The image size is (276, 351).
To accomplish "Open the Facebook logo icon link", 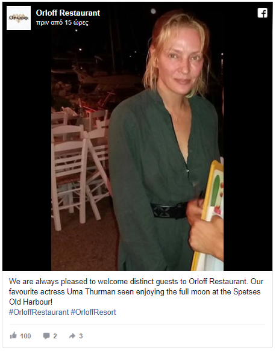I will 262,13.
